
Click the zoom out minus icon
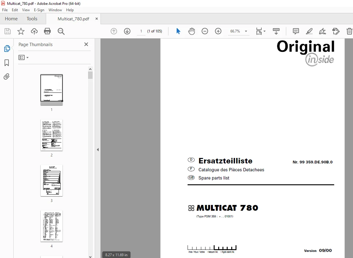click(x=205, y=31)
